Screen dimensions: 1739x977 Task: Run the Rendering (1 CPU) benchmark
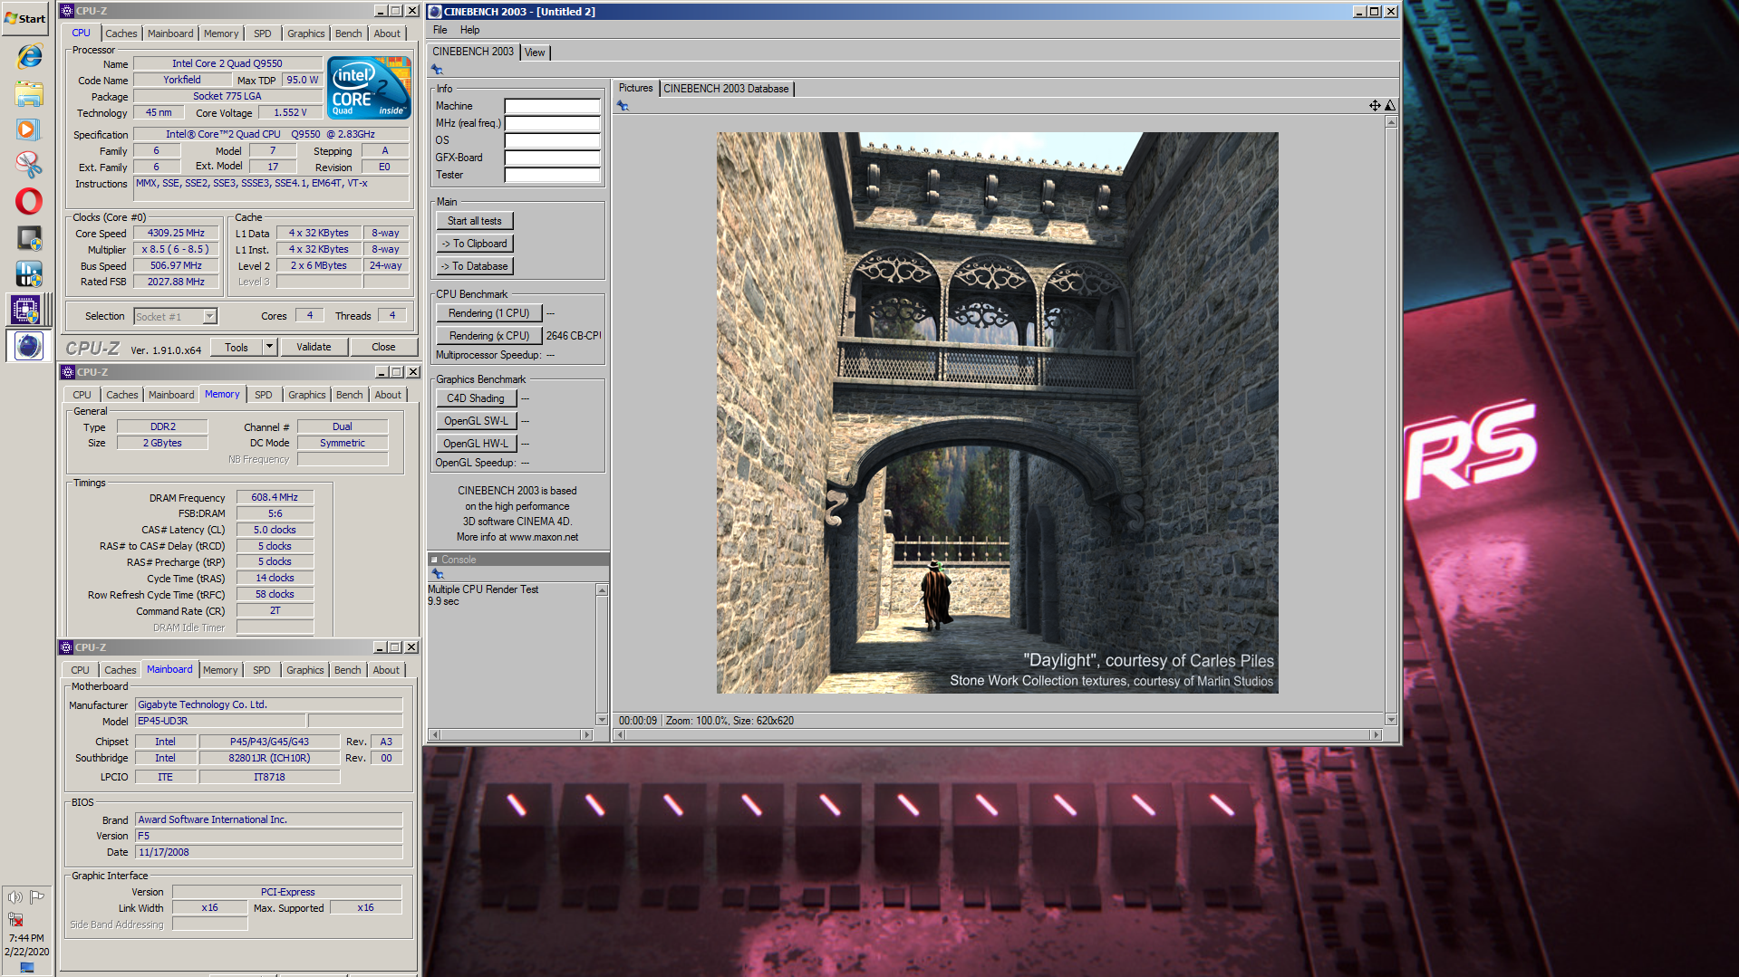click(488, 313)
